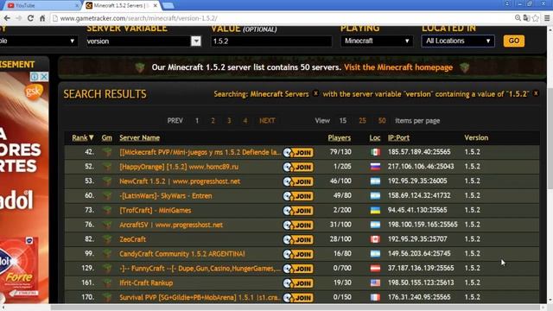Click the Ukraine flag for TrofCraft server
The width and height of the screenshot is (553, 311).
[375, 210]
